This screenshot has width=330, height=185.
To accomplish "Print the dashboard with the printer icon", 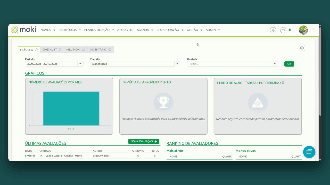I will pyautogui.click(x=302, y=48).
